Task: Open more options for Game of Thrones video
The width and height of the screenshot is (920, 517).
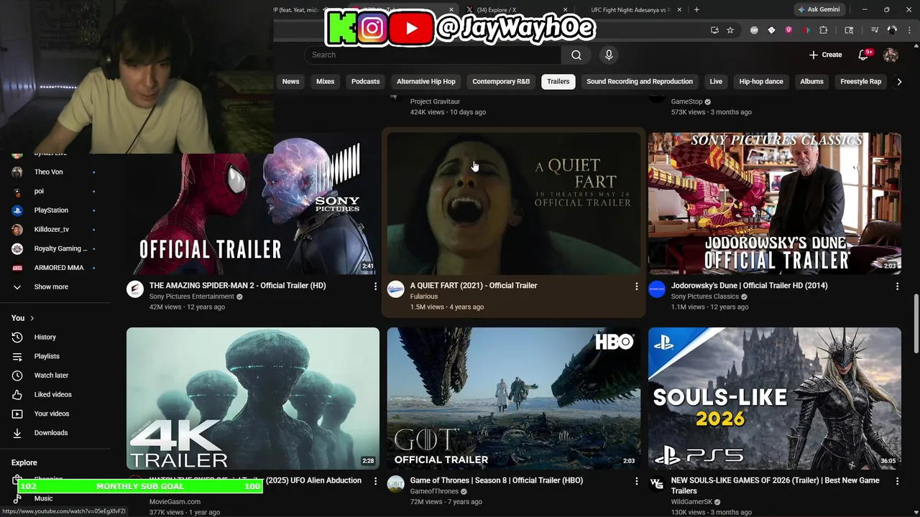Action: [x=636, y=480]
